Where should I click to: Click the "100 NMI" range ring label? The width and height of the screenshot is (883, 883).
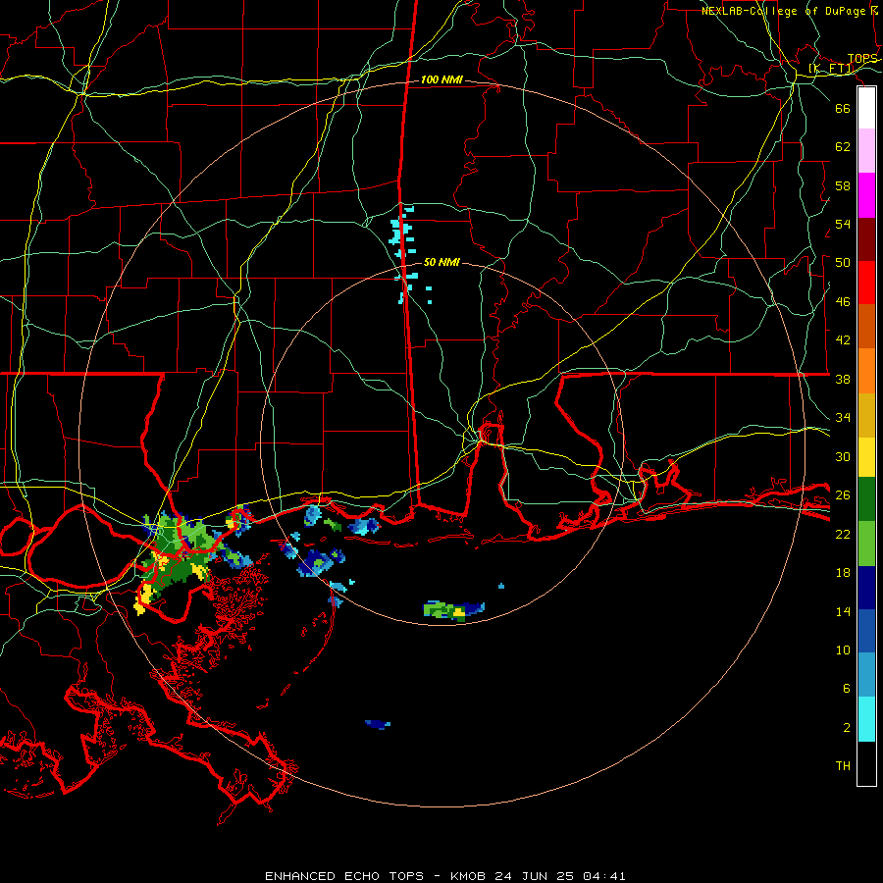click(441, 80)
